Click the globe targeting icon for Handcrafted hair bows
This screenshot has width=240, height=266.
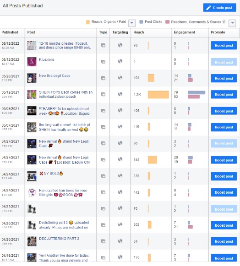coord(120,192)
